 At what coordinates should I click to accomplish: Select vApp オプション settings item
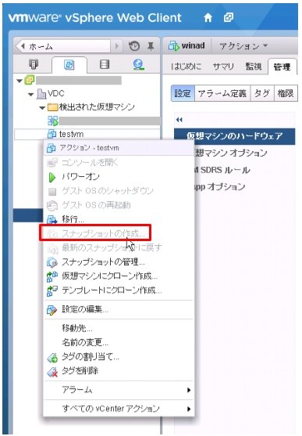tap(219, 186)
